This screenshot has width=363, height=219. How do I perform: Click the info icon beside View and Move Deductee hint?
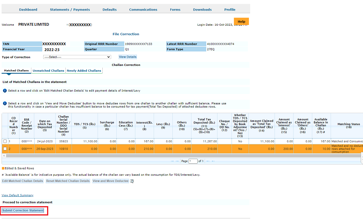(5, 104)
